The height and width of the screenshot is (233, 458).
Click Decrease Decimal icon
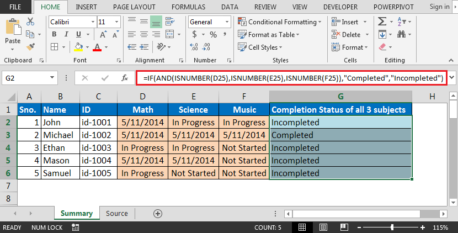pyautogui.click(x=206, y=47)
